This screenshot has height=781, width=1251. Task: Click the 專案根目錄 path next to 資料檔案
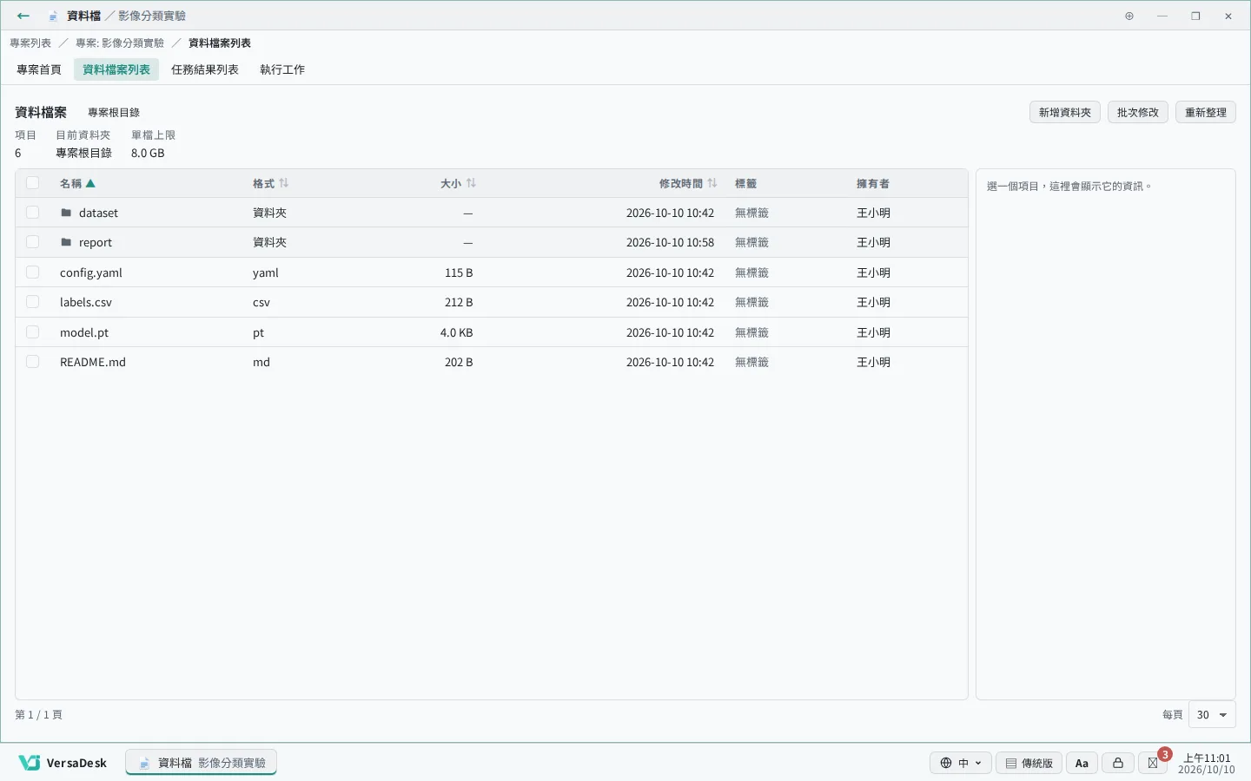[x=114, y=113]
